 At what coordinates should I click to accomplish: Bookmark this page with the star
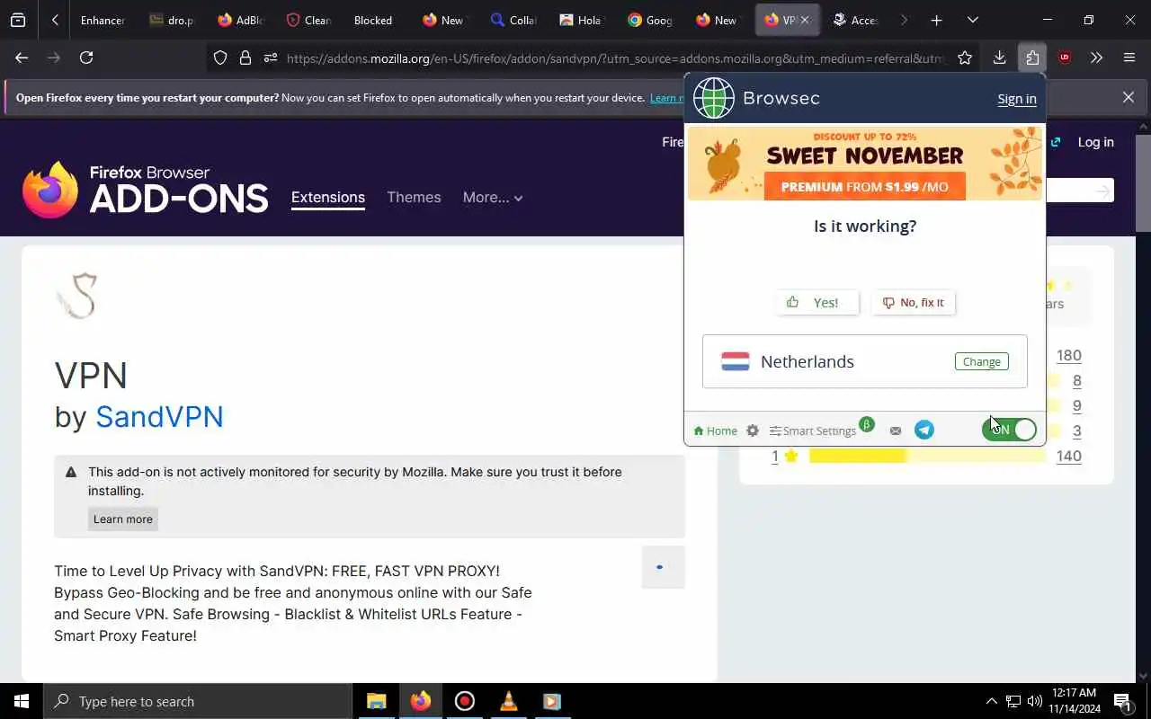(965, 58)
